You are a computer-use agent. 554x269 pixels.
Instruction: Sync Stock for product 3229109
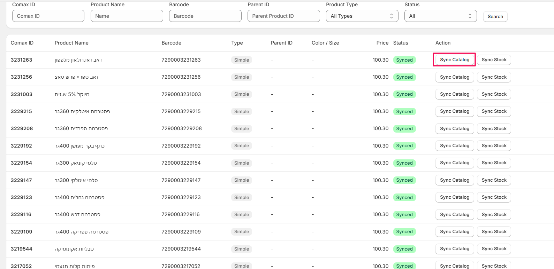tap(494, 232)
